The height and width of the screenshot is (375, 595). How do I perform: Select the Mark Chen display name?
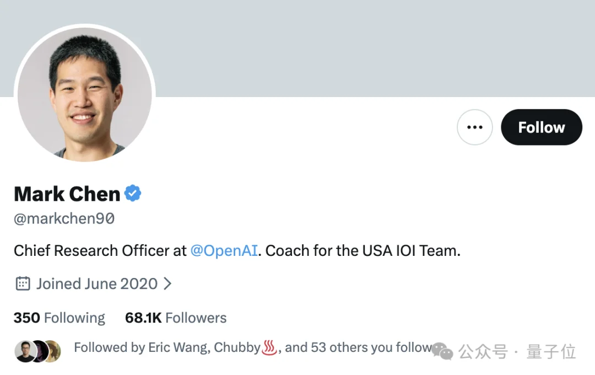click(x=66, y=194)
